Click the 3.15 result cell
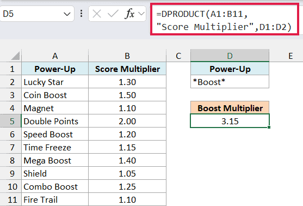 pos(230,121)
